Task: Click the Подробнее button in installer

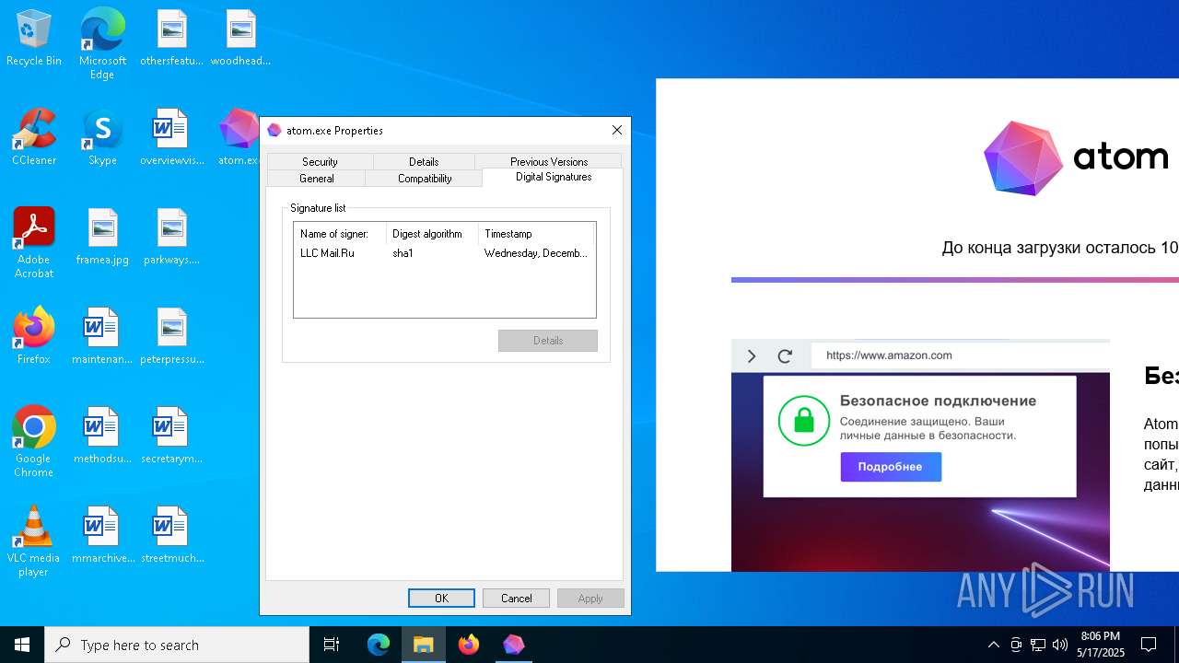Action: [x=891, y=467]
